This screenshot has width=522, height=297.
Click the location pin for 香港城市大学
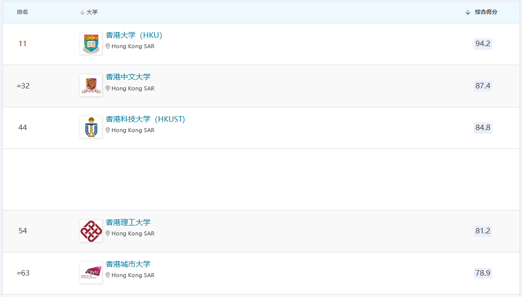[x=107, y=275]
